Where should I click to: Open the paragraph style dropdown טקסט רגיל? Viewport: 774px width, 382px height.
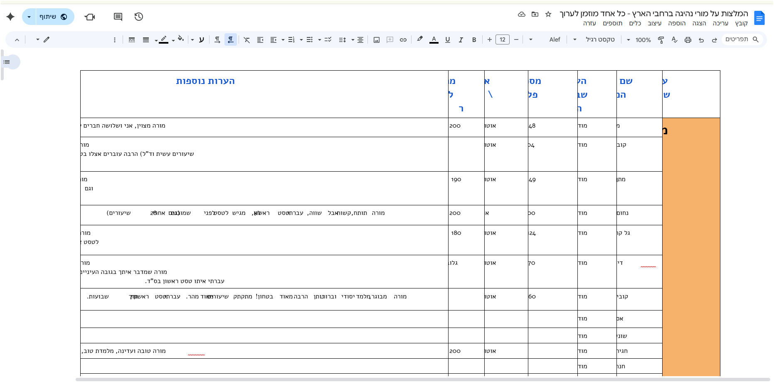pyautogui.click(x=594, y=40)
